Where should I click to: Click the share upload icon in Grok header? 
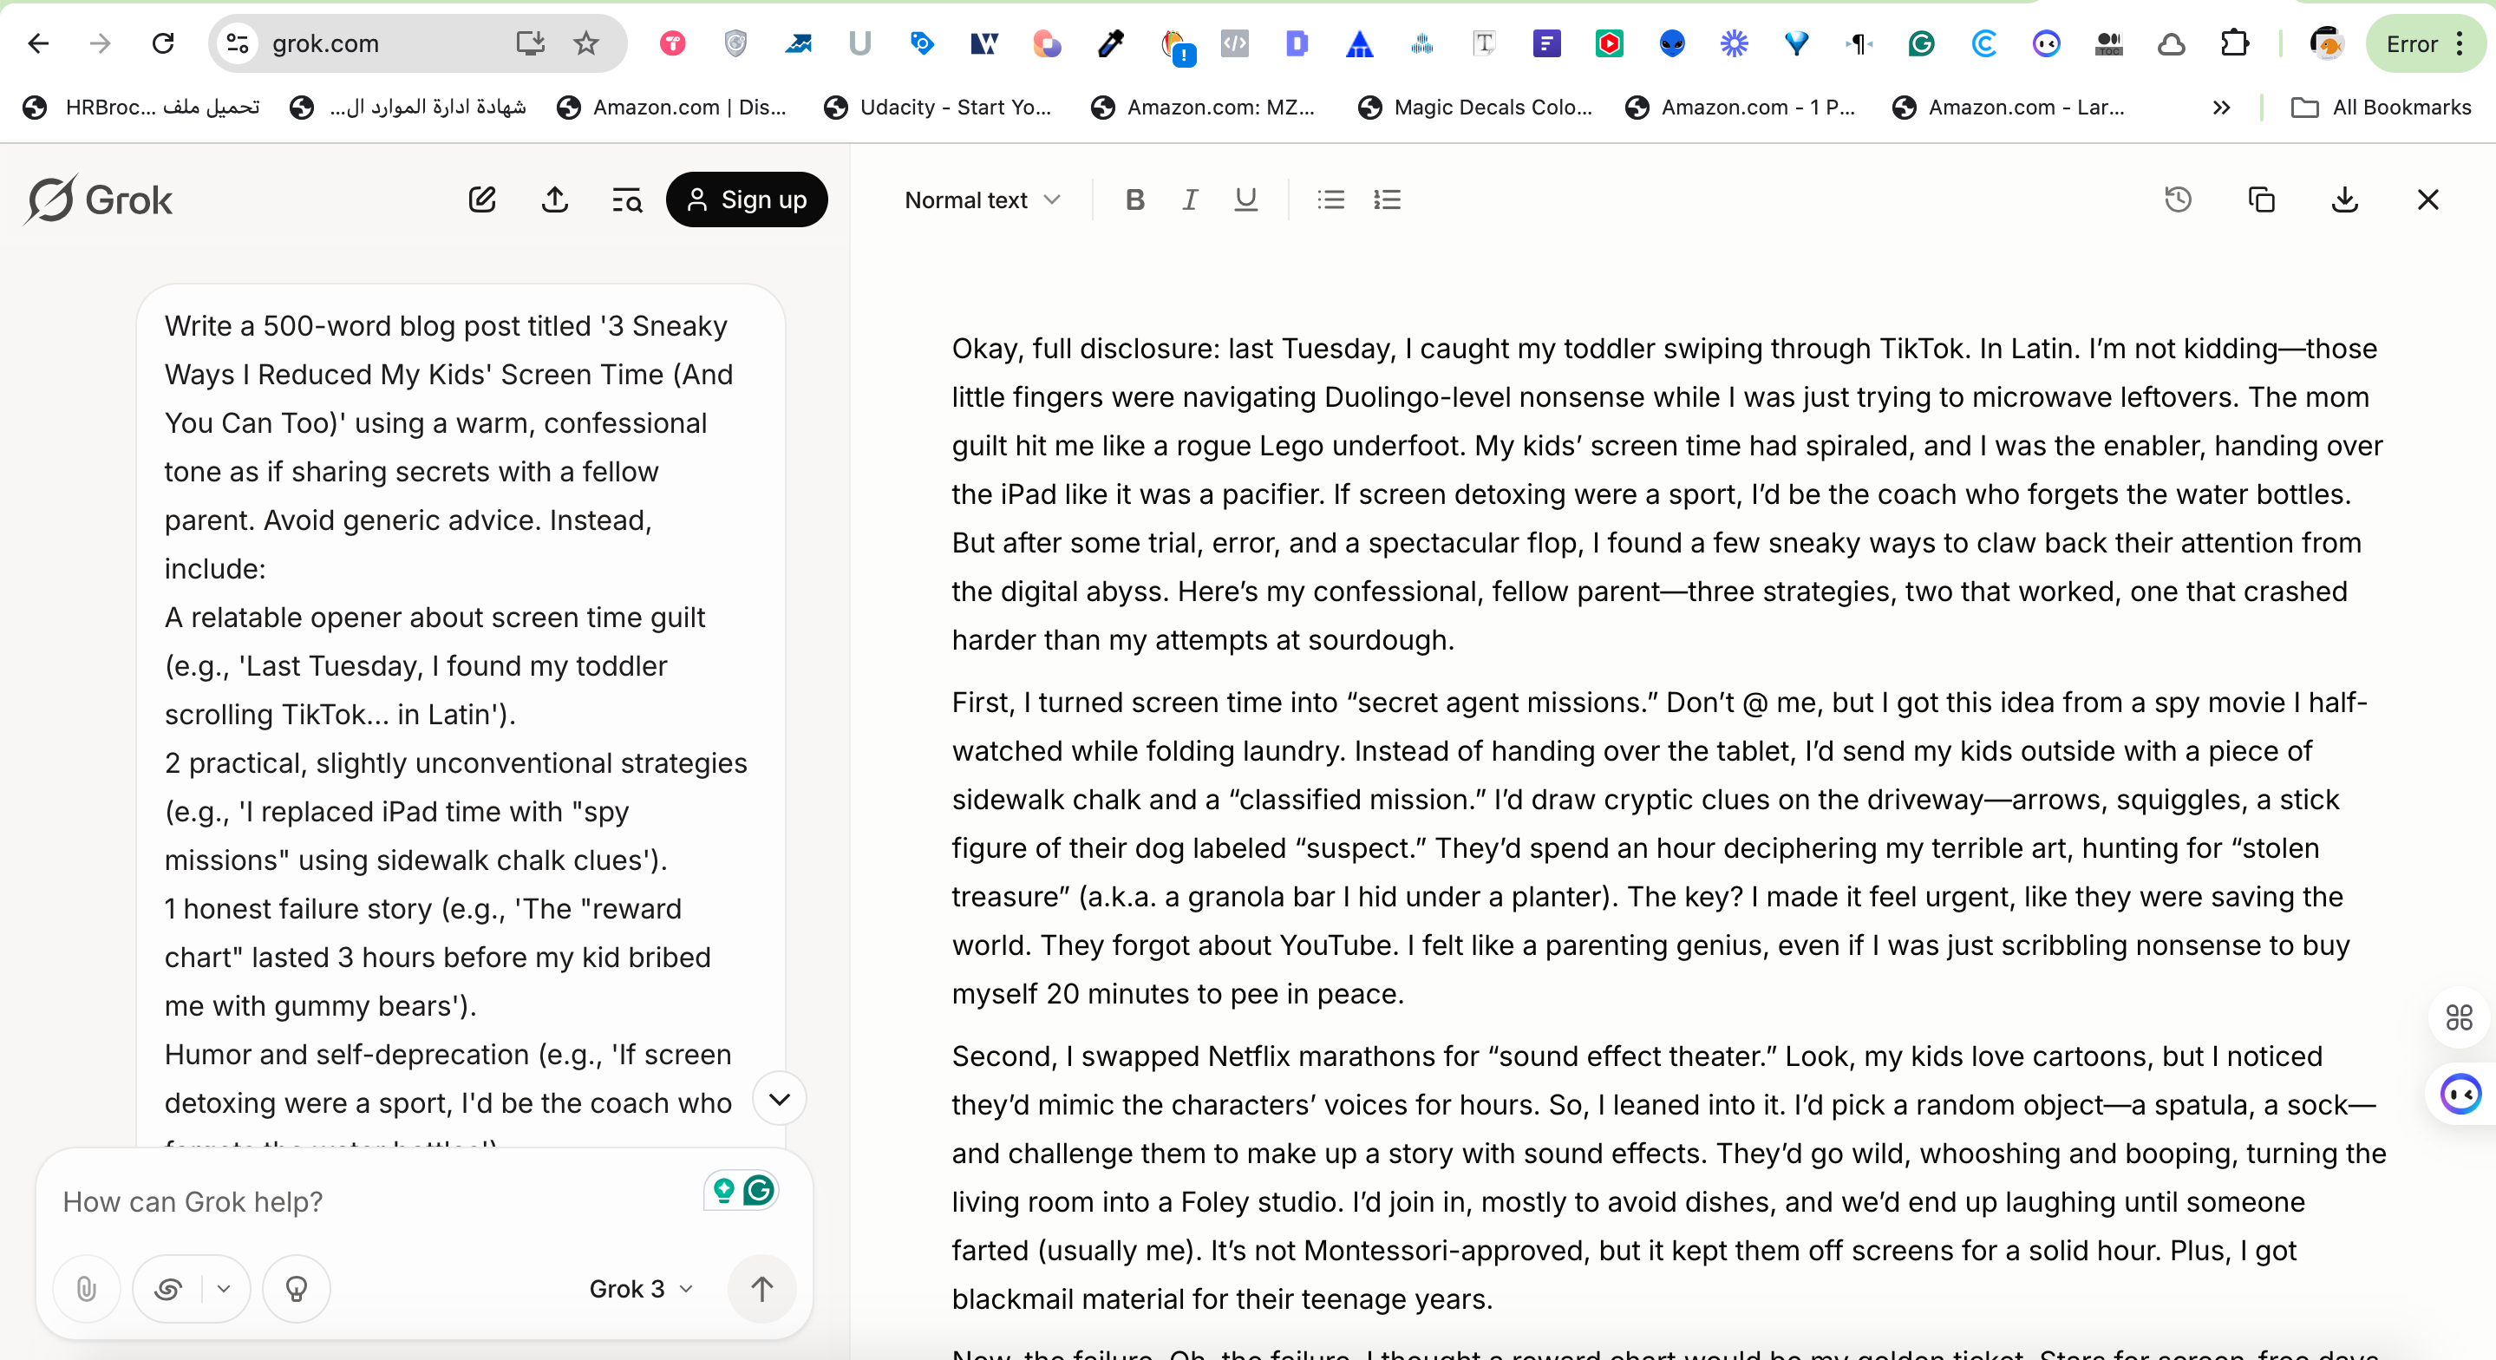point(554,199)
